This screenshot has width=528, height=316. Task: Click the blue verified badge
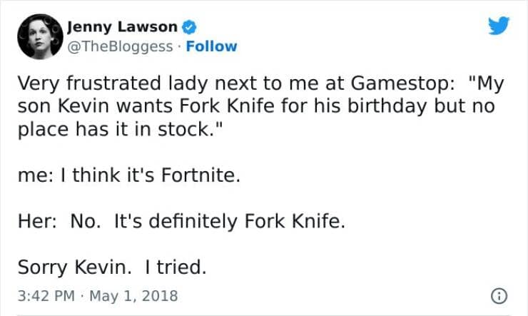188,28
